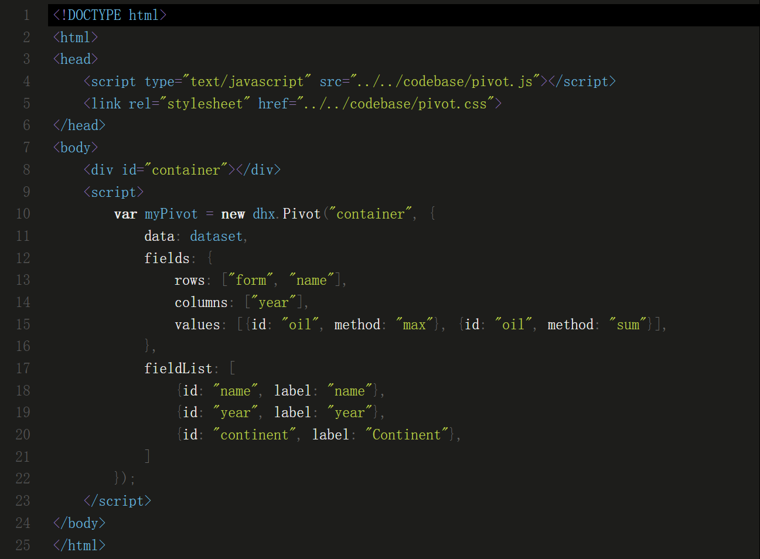The image size is (760, 559).
Task: Click the label "name" string on line 18
Action: point(350,391)
